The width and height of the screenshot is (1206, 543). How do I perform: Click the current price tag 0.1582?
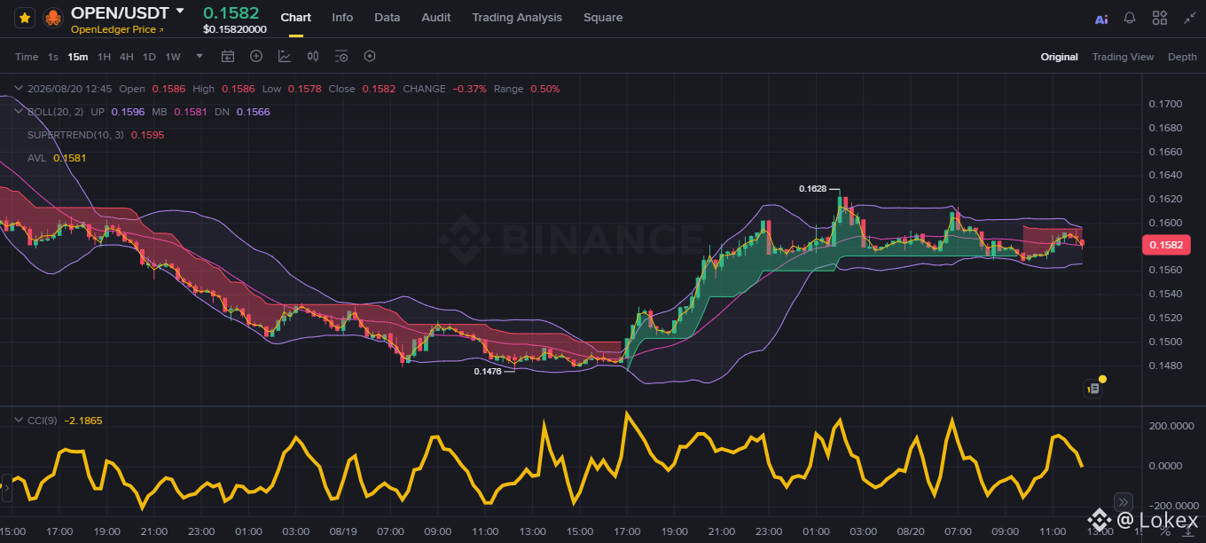pos(1165,245)
